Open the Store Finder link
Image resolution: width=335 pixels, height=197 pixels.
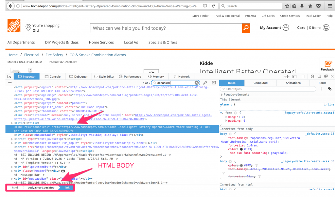(200, 16)
